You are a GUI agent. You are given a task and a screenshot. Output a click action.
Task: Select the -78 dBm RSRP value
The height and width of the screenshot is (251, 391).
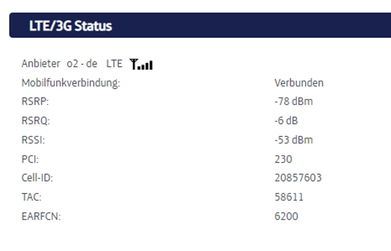(293, 102)
